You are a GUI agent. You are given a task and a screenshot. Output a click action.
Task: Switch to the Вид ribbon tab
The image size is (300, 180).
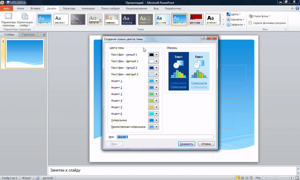(x=156, y=8)
